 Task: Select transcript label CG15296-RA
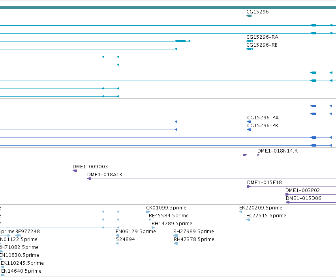pyautogui.click(x=262, y=37)
